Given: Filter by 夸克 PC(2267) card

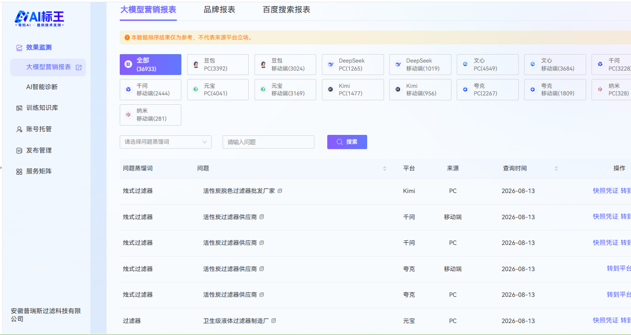Looking at the screenshot, I should pyautogui.click(x=487, y=90).
